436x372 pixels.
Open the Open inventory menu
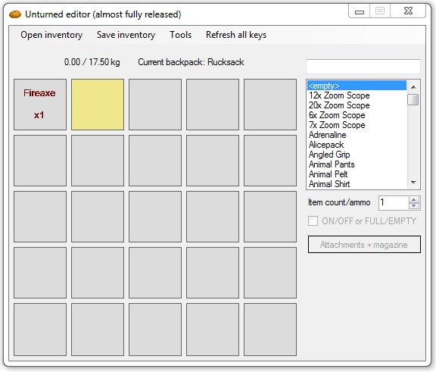pos(51,35)
